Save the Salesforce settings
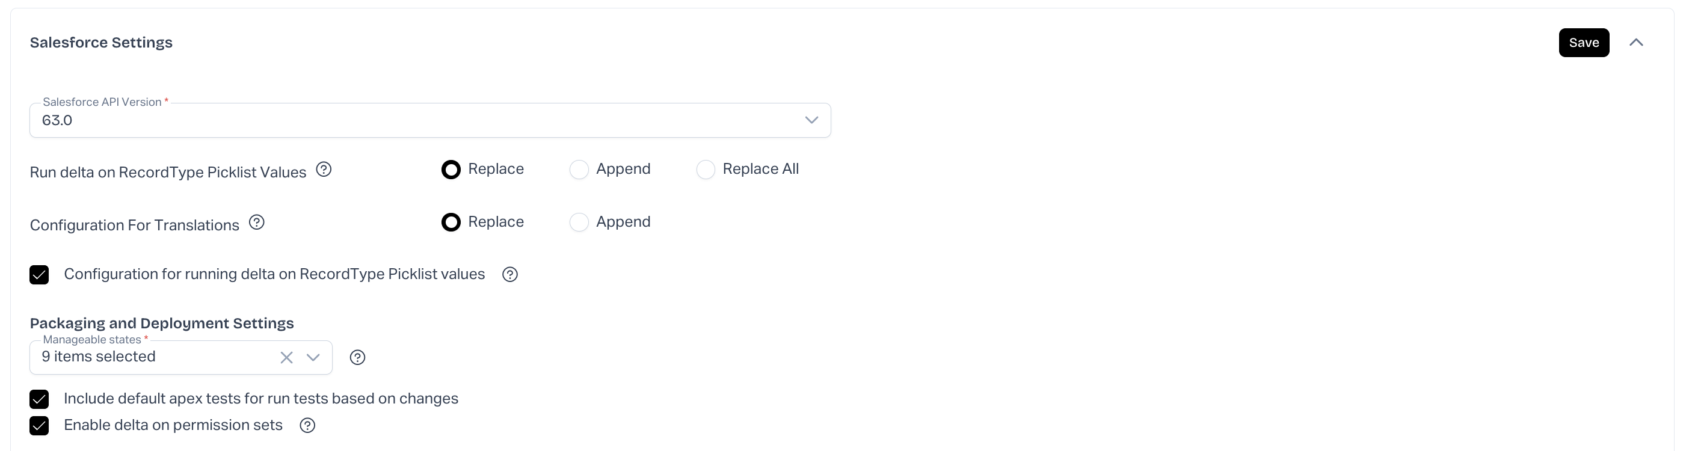This screenshot has width=1689, height=451. click(x=1583, y=43)
